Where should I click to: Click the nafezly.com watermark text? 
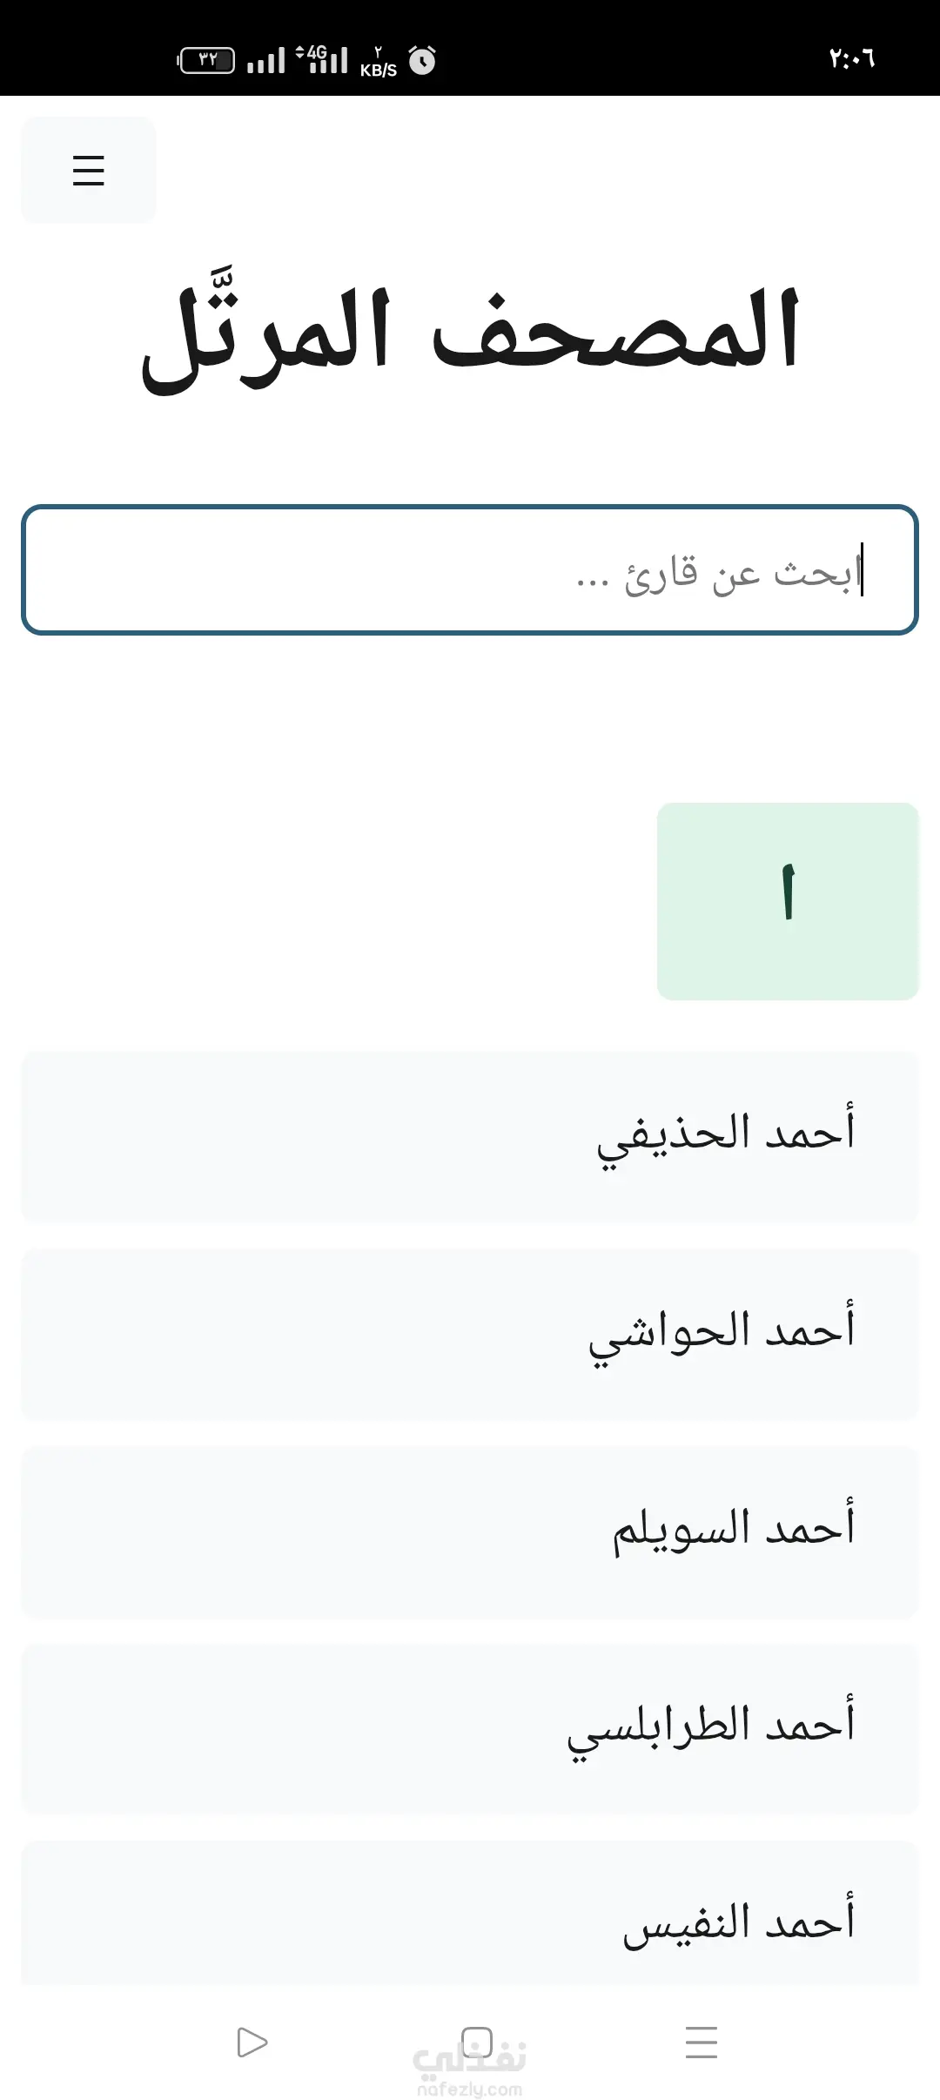click(470, 2089)
